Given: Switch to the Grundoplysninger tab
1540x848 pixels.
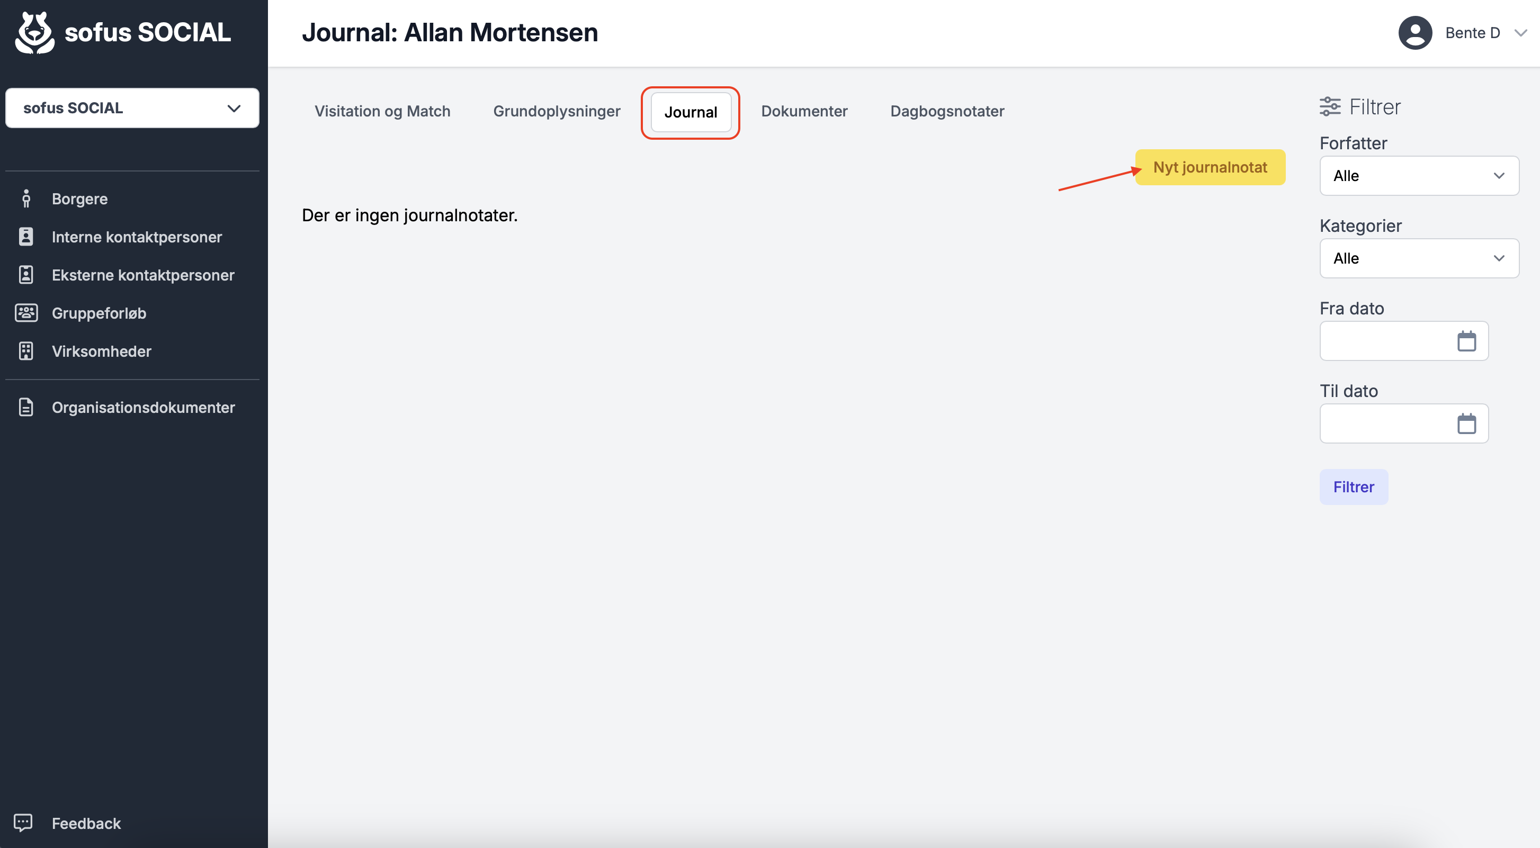Looking at the screenshot, I should [x=557, y=111].
